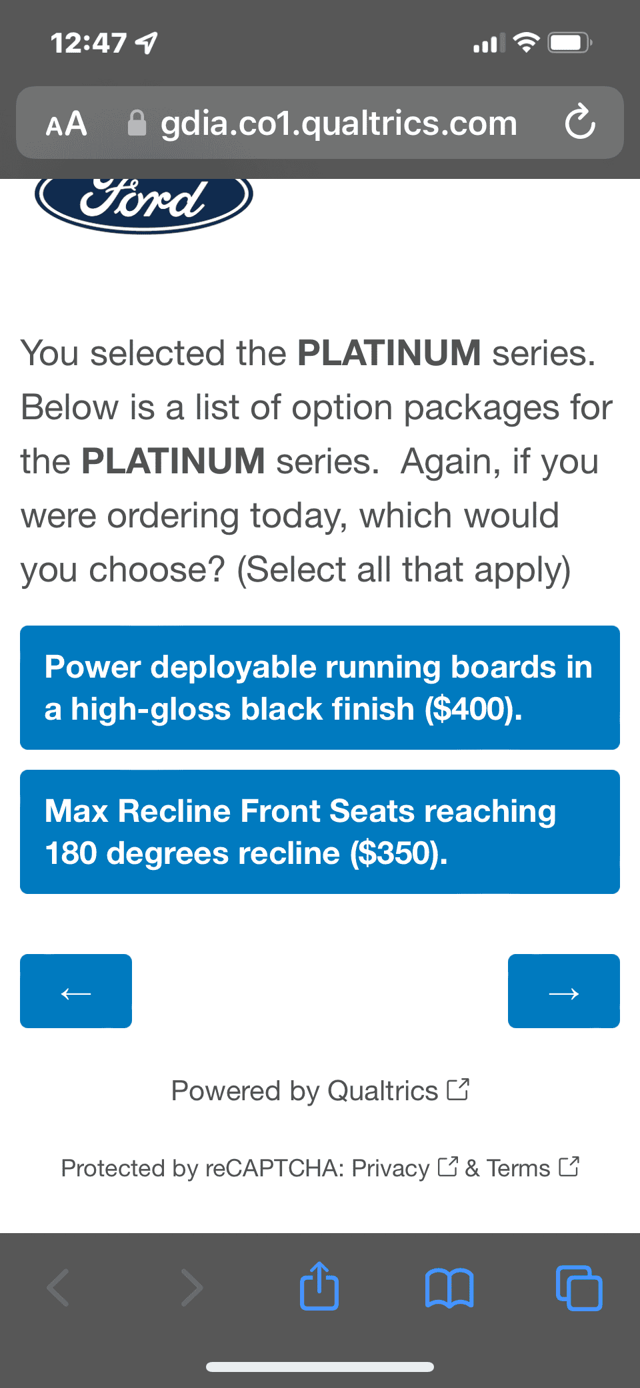Image resolution: width=640 pixels, height=1388 pixels.
Task: Tap the battery icon in status bar
Action: tap(569, 43)
